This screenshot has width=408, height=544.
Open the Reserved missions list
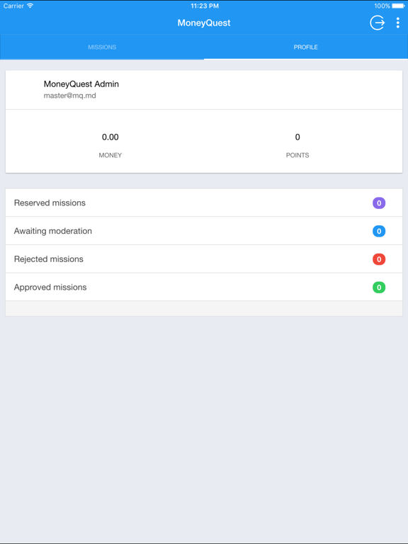click(x=204, y=203)
